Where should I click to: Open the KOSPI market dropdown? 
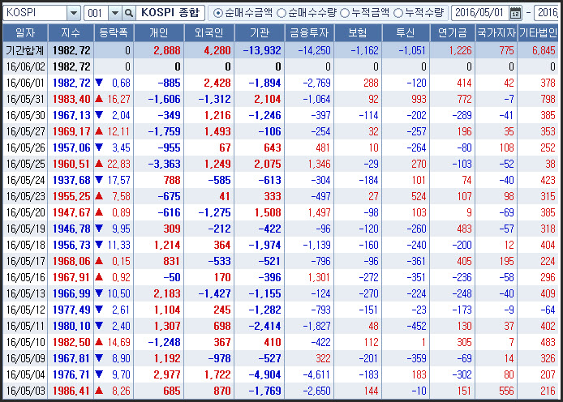click(74, 13)
